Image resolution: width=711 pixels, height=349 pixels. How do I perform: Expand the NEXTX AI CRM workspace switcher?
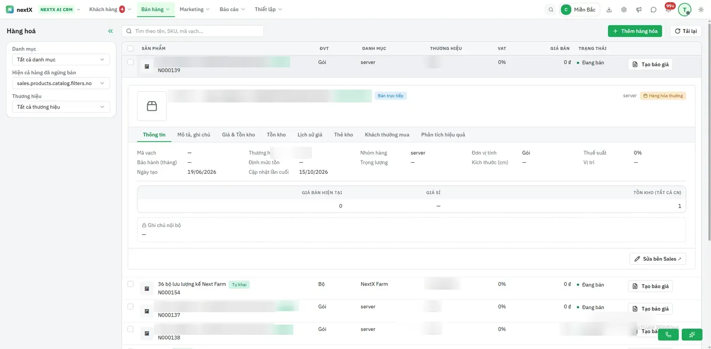(x=60, y=9)
